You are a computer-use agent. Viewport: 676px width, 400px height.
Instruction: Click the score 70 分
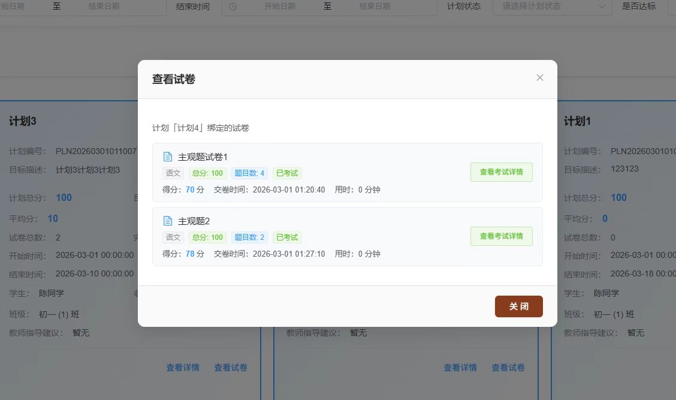pyautogui.click(x=195, y=190)
